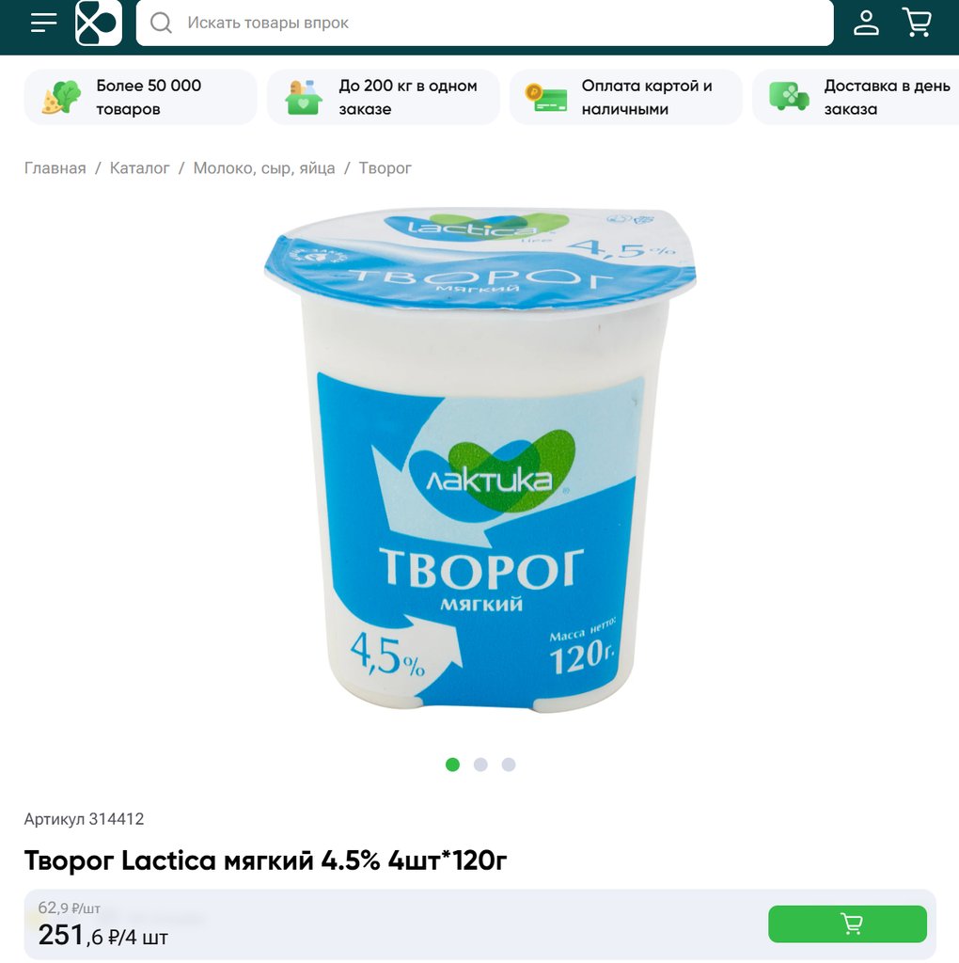Click the green delivery truck icon

click(789, 97)
